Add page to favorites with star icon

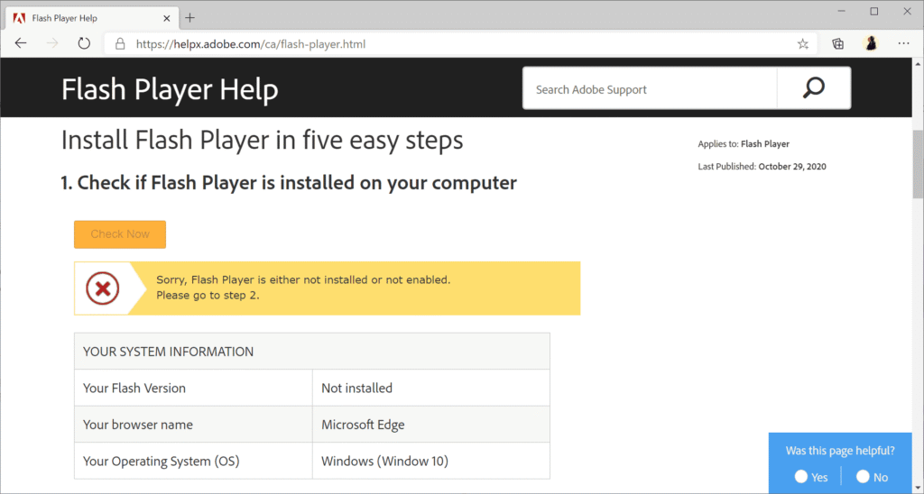pos(802,44)
